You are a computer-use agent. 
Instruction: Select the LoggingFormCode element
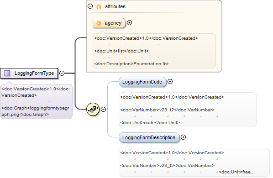click(142, 82)
